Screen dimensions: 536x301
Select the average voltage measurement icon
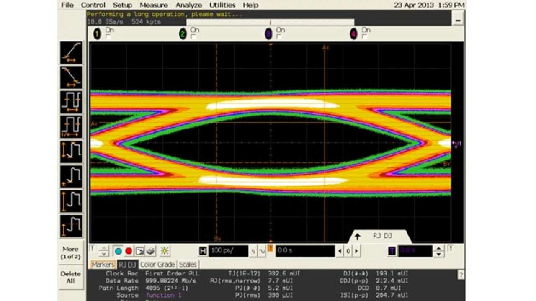point(71,226)
